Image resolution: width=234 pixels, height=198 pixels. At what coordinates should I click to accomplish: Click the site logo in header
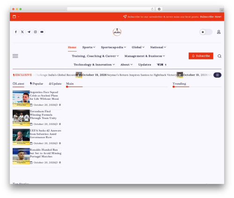click(117, 32)
